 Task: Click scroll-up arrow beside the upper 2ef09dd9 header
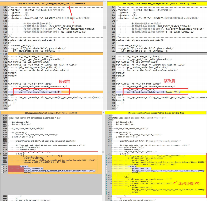[105, 3]
